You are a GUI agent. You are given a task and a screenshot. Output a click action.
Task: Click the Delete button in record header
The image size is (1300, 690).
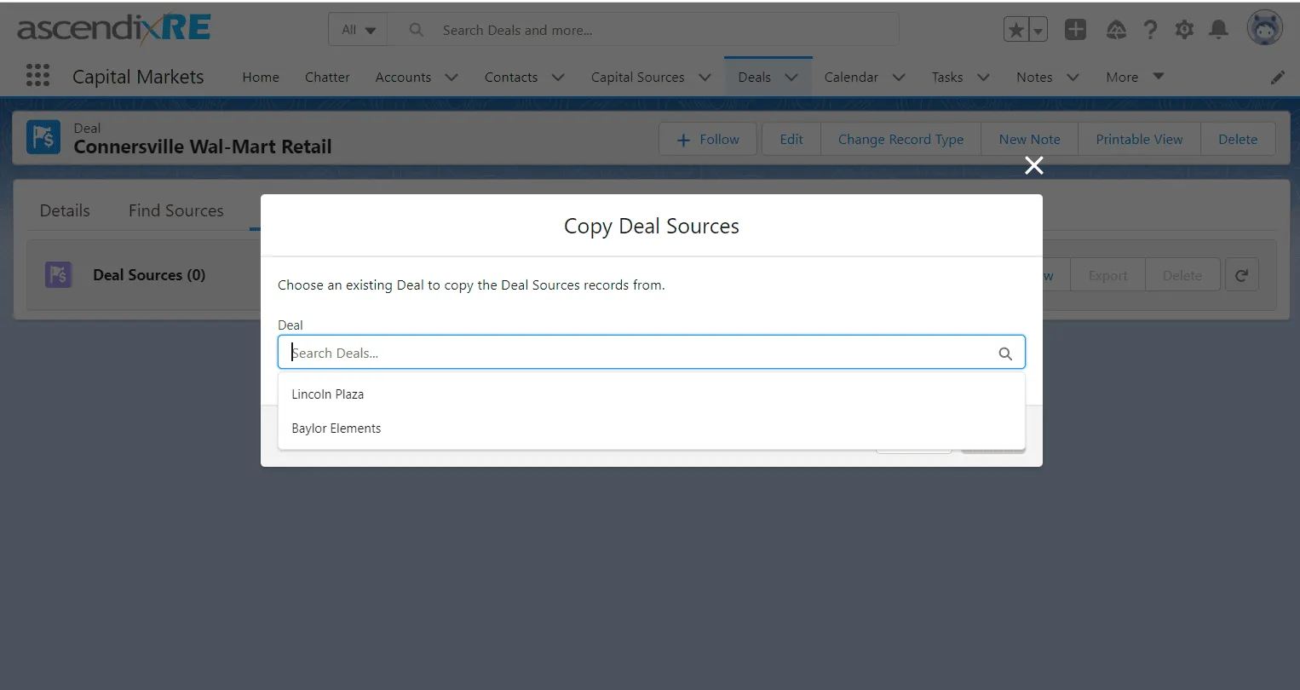[x=1238, y=139]
